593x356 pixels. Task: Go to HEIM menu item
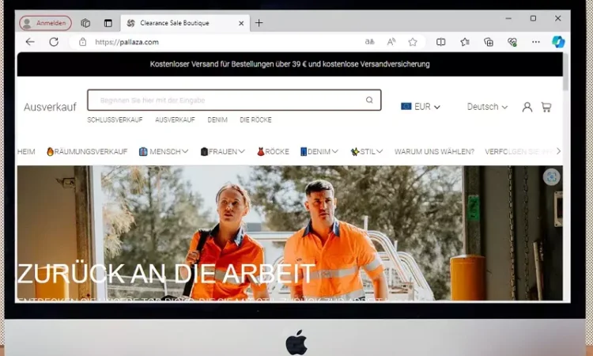(x=26, y=152)
